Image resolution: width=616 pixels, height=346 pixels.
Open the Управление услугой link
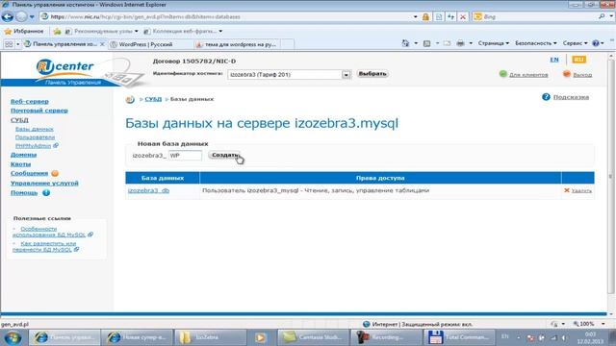(x=44, y=184)
